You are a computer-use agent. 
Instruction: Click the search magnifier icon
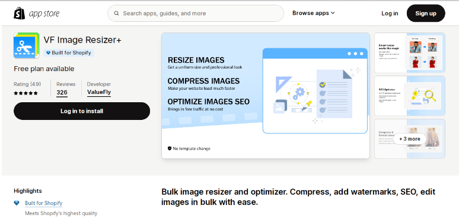(116, 14)
